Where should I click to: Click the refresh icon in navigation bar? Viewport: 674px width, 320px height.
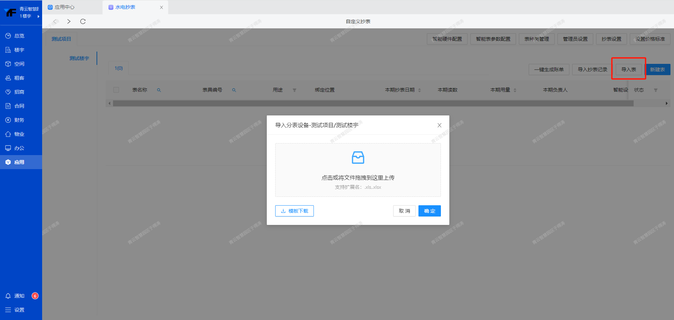point(83,21)
